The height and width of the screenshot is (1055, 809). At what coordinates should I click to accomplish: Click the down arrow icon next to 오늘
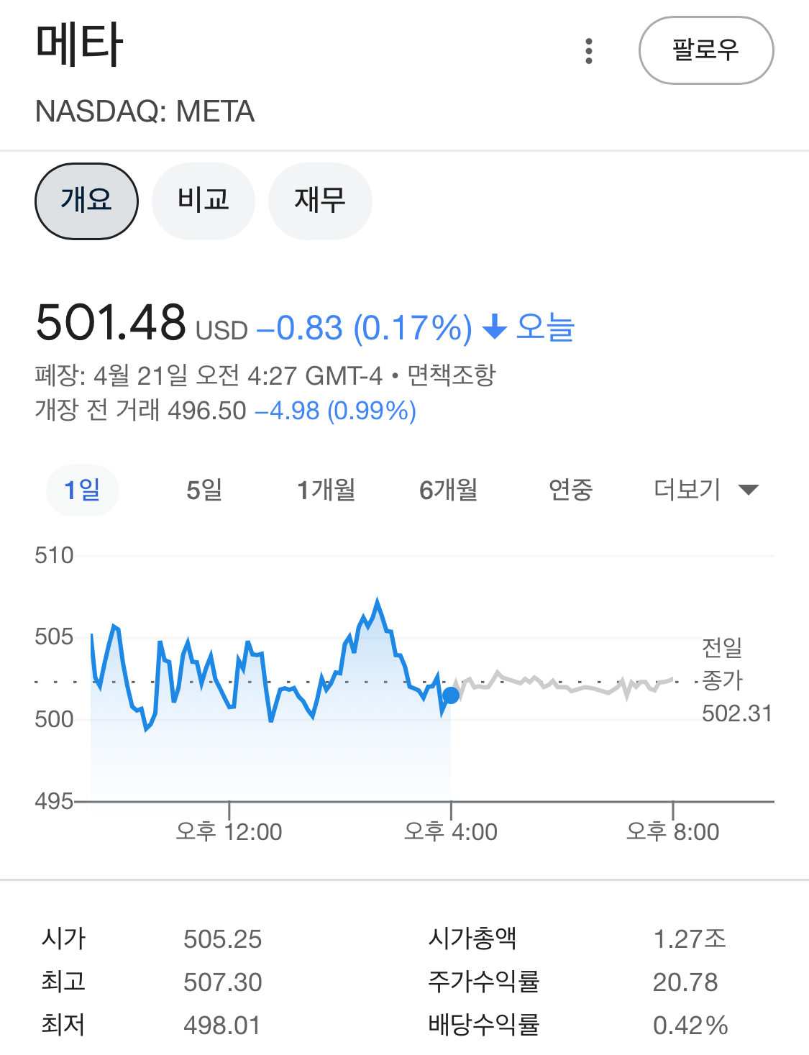click(494, 327)
